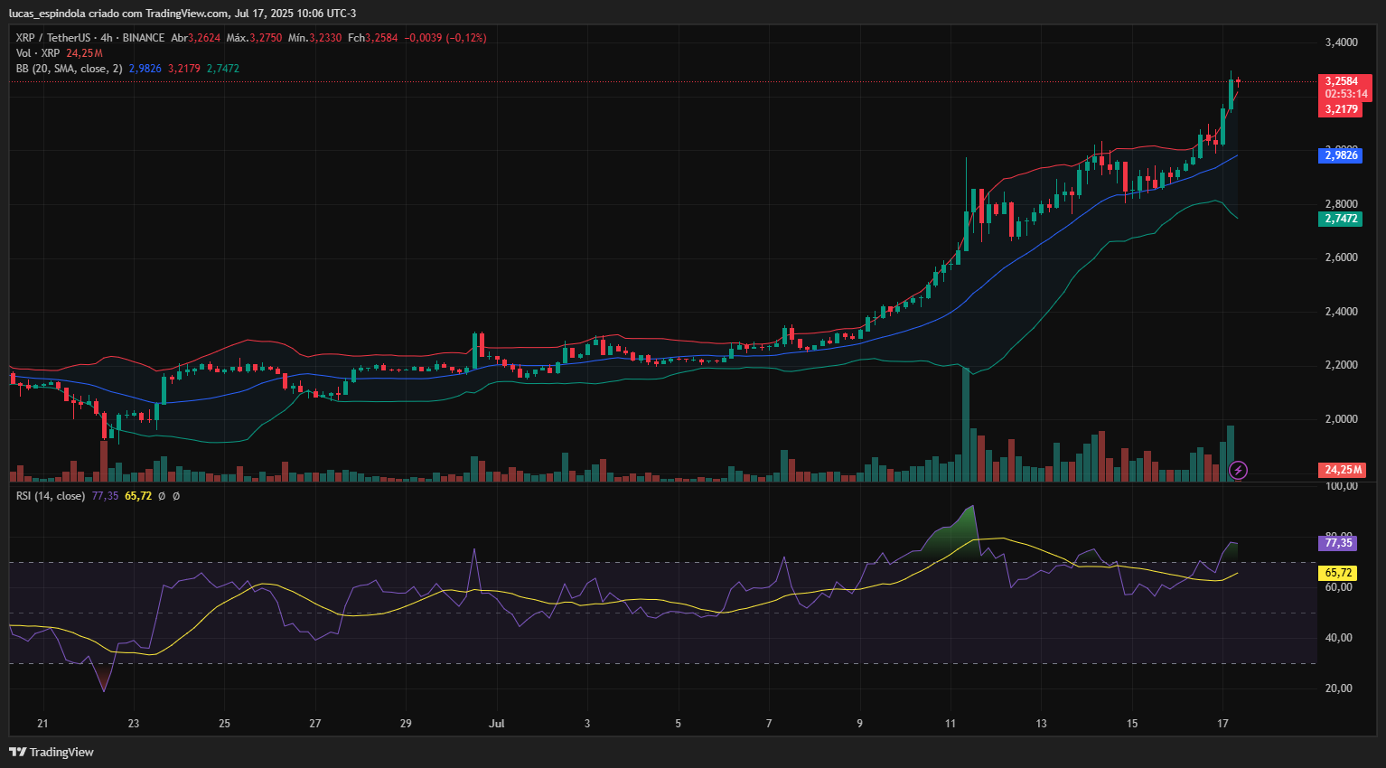The width and height of the screenshot is (1386, 768).
Task: Click the snapshot header text with TradingView.com
Action: coord(183,14)
